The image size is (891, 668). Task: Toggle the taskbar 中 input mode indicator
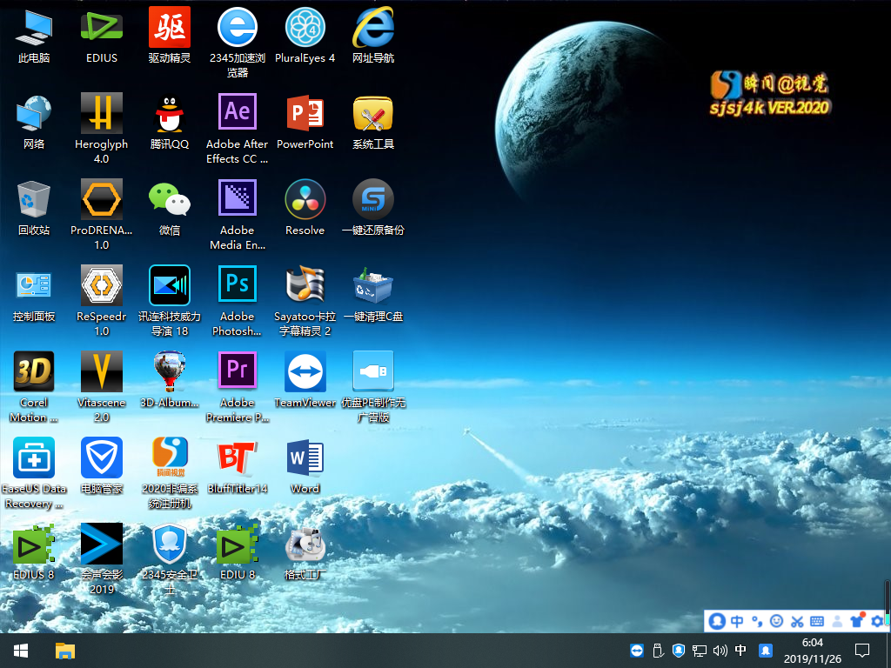(x=740, y=651)
